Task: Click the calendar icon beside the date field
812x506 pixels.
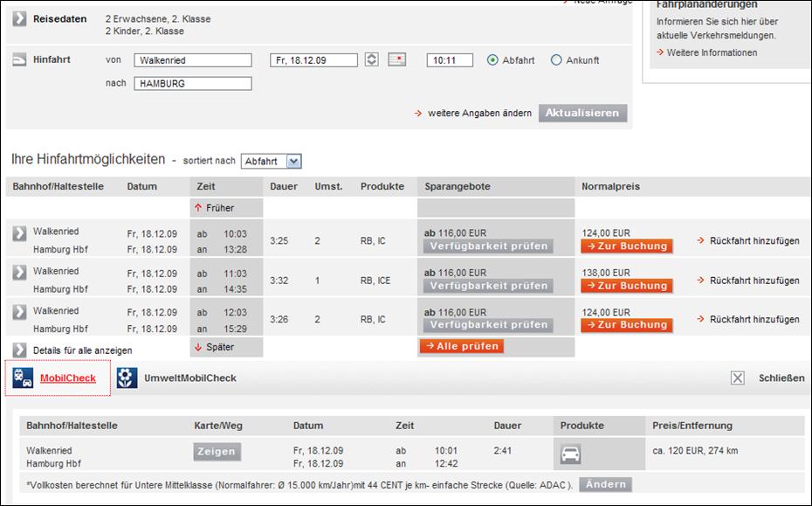Action: 397,60
